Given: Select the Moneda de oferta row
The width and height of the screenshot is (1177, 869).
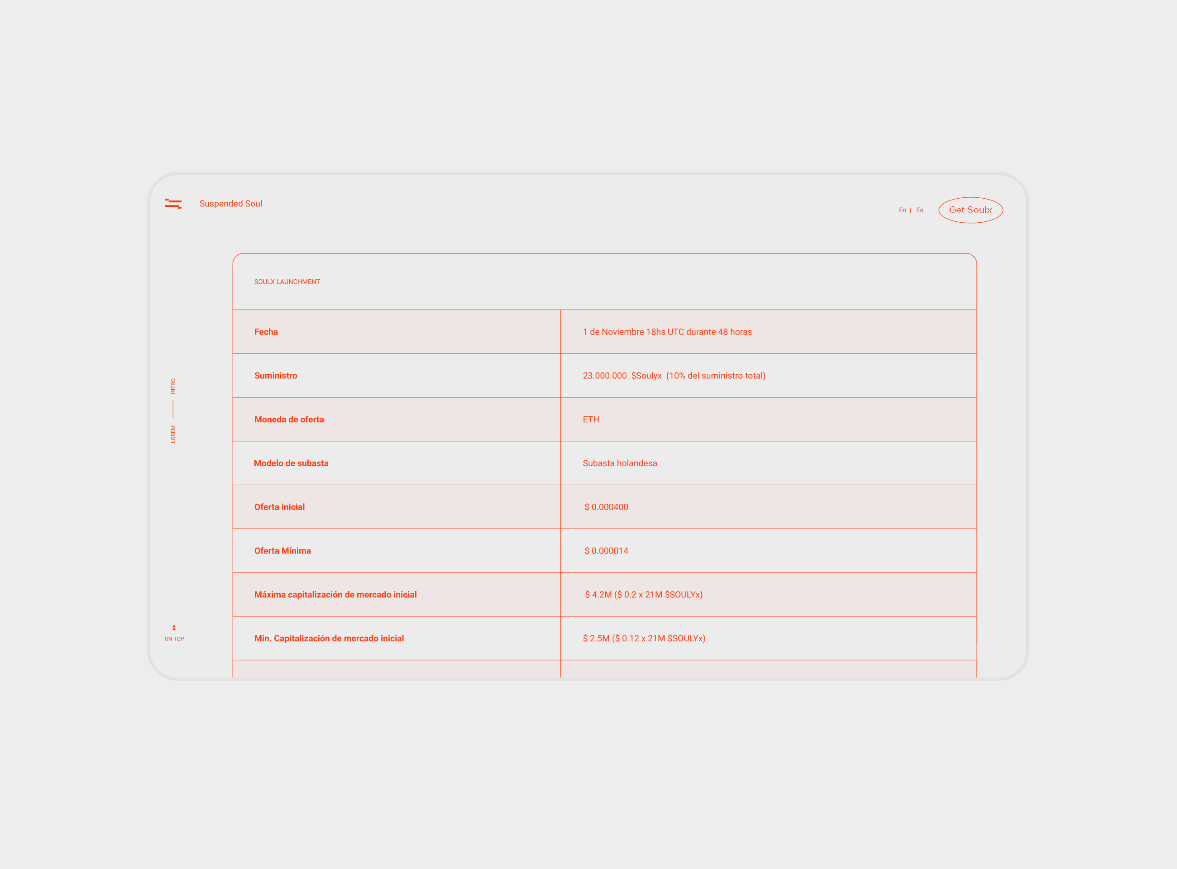Looking at the screenshot, I should tap(289, 419).
